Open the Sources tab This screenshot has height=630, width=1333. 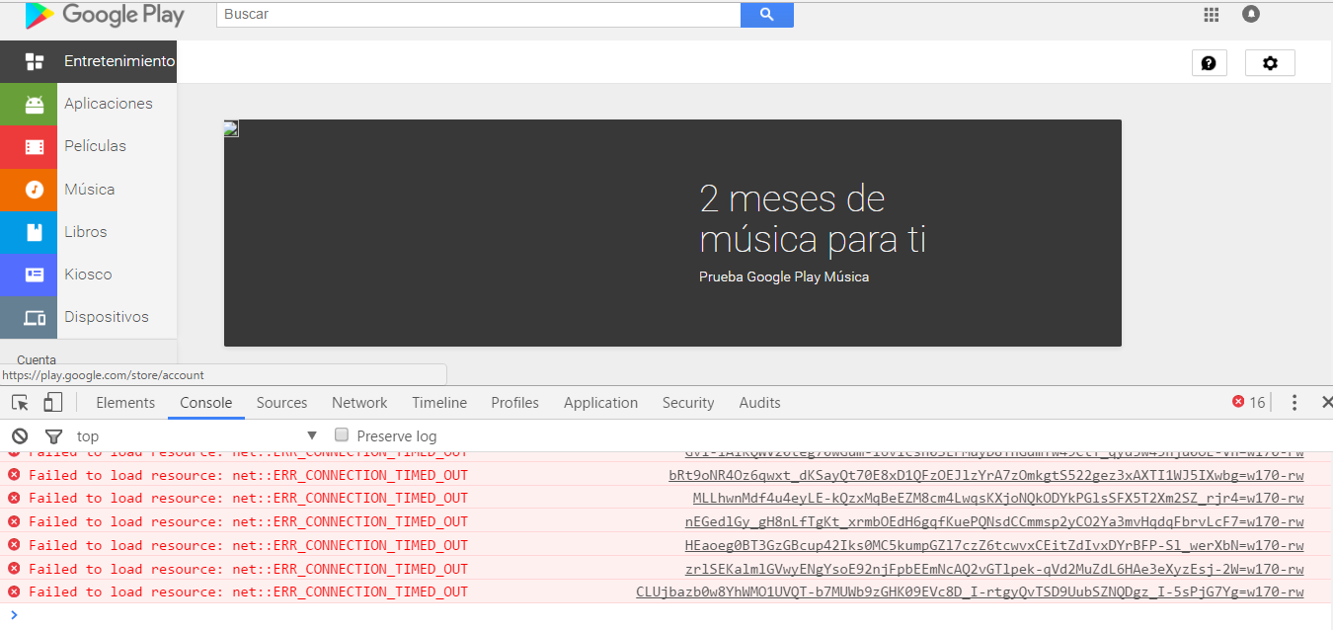tap(281, 403)
